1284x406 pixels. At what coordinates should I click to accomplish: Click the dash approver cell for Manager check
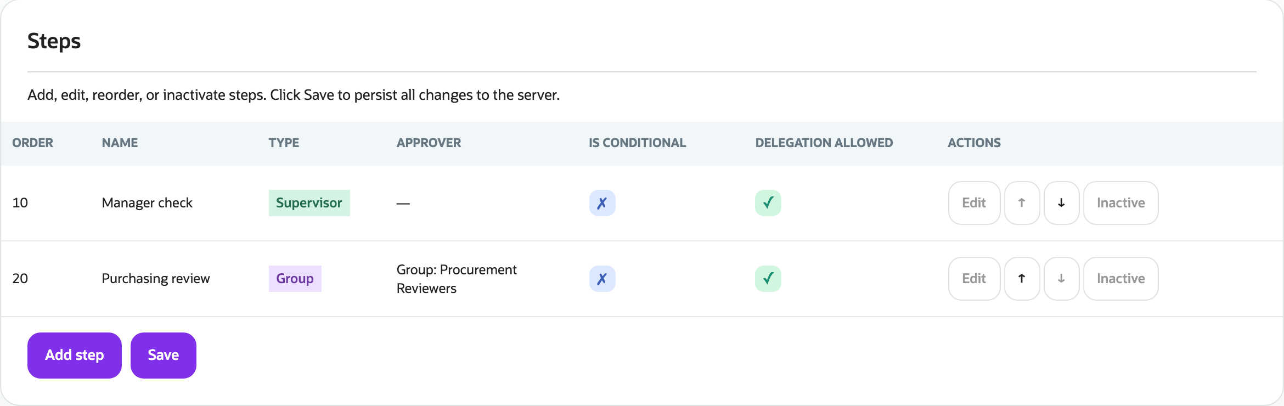[x=403, y=204]
